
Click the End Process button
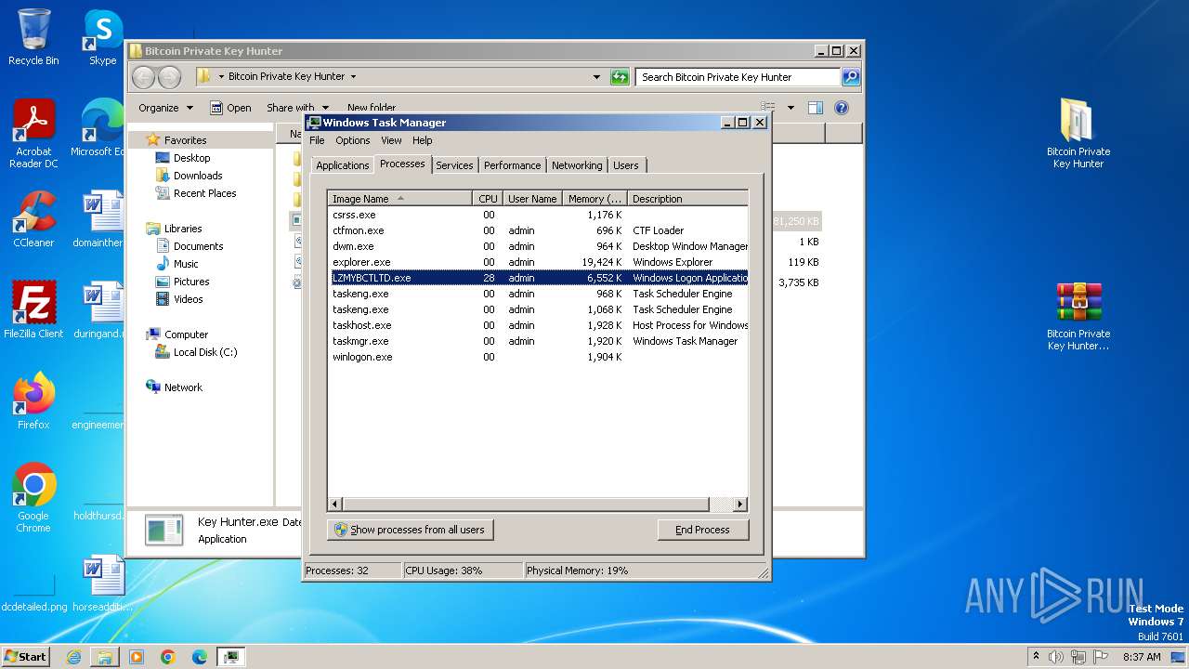[x=702, y=530]
